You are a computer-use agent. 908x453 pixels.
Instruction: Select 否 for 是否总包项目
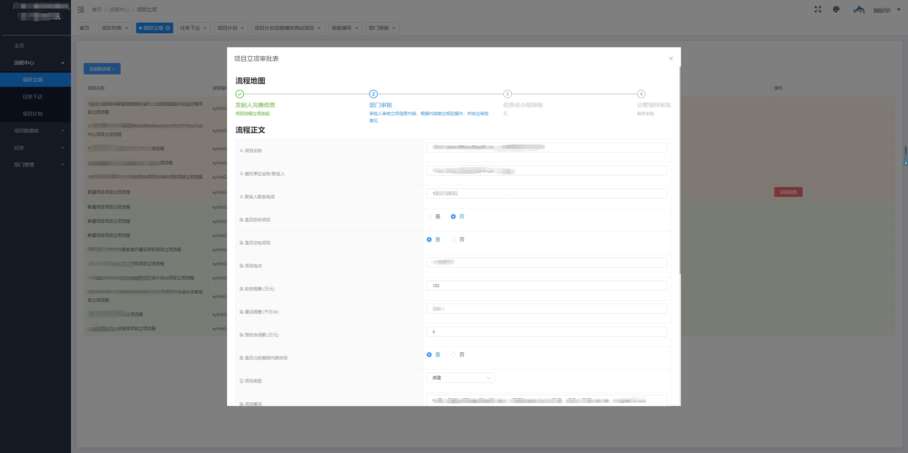point(453,239)
